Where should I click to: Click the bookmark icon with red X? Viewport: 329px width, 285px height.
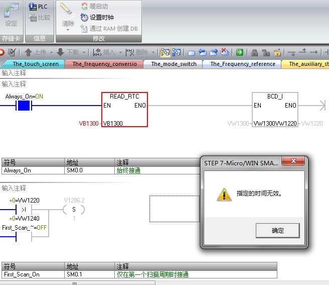(x=225, y=52)
